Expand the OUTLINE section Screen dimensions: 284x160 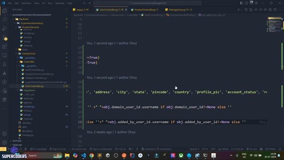click(17, 141)
